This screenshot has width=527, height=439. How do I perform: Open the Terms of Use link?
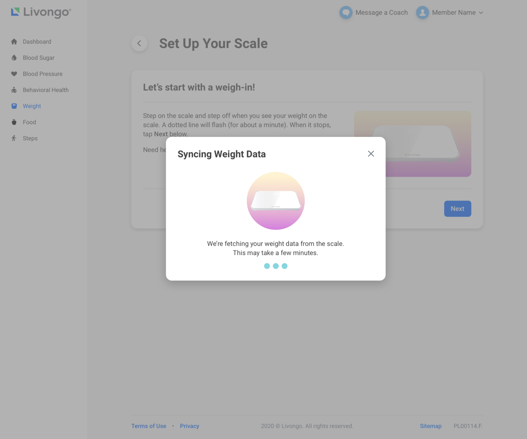(x=148, y=426)
